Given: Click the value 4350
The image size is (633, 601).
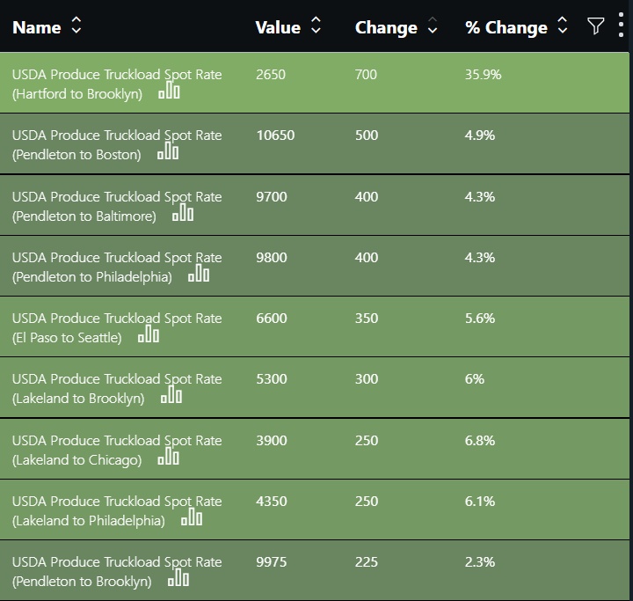Looking at the screenshot, I should click(272, 502).
